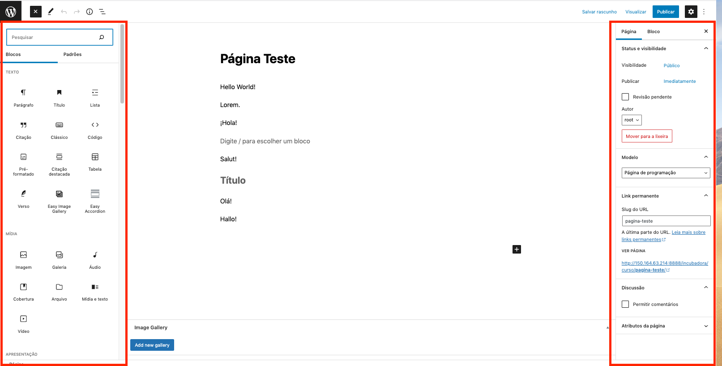Click the Publicar button
The height and width of the screenshot is (366, 722).
(x=665, y=12)
